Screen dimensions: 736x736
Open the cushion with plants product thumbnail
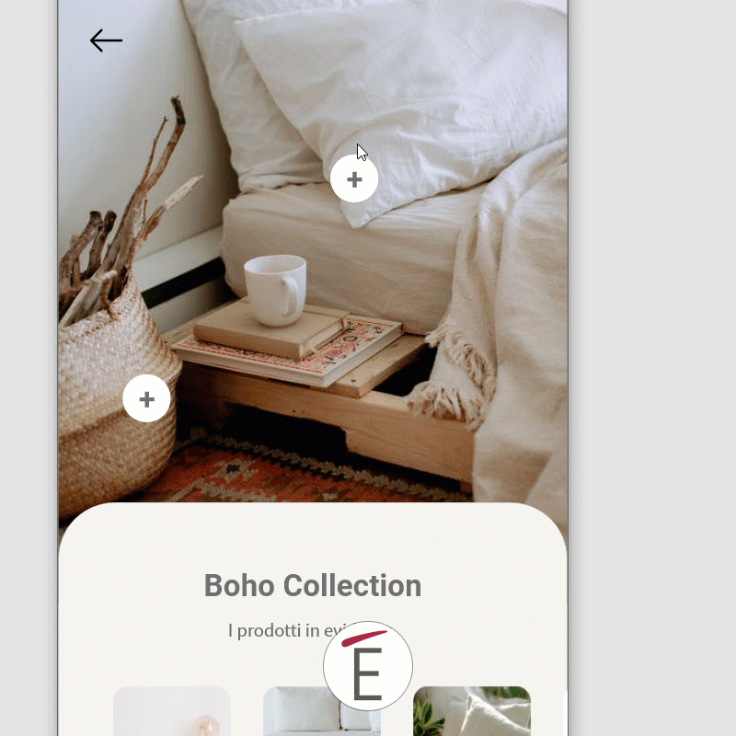(x=472, y=710)
